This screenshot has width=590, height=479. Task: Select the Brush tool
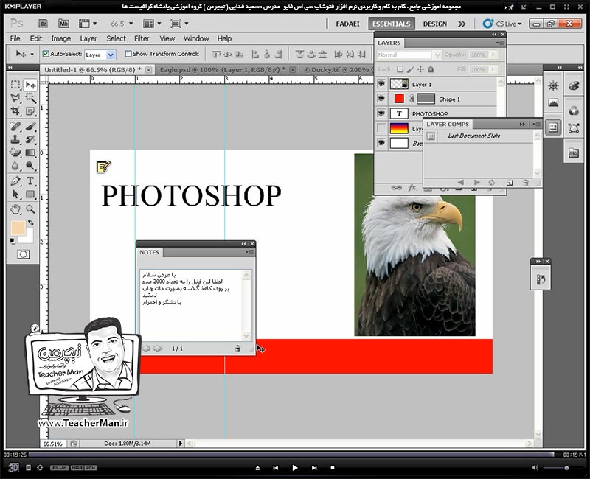(30, 126)
